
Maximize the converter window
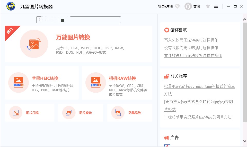coord(235,6)
